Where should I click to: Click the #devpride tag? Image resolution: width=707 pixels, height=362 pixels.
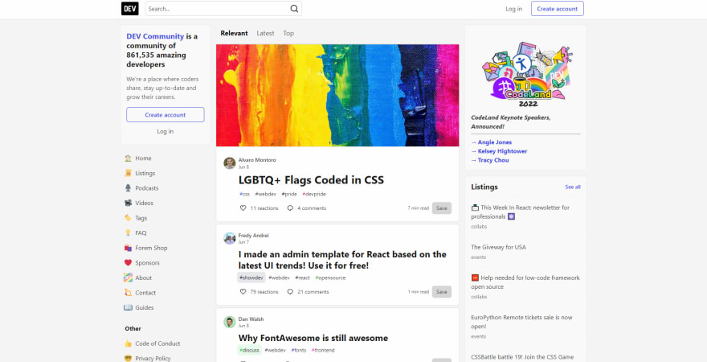point(314,194)
